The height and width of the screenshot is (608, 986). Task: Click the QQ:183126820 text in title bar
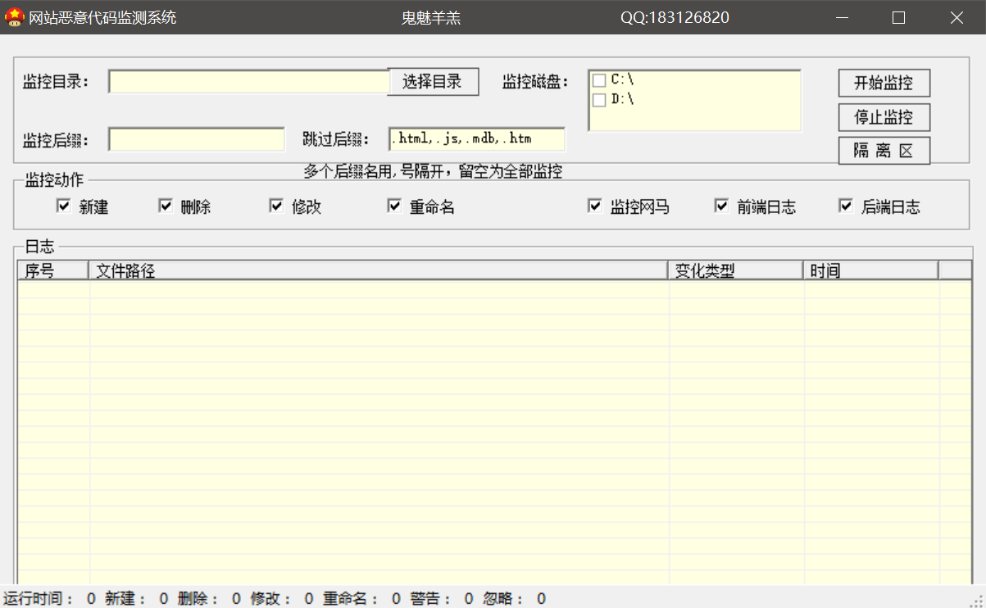tap(675, 17)
